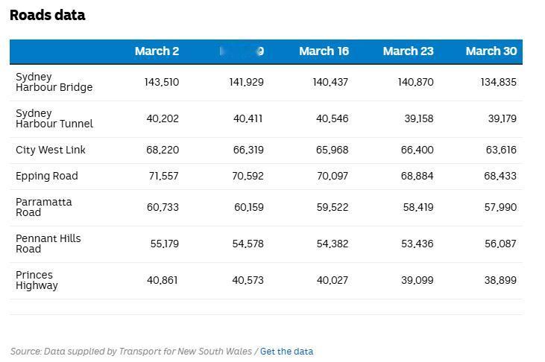The height and width of the screenshot is (362, 545).
Task: Click the March 2 column header
Action: pos(157,51)
